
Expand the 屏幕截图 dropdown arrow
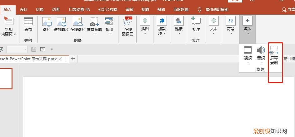(x=95, y=34)
